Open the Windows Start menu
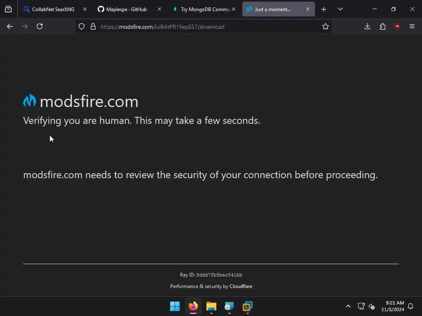422x316 pixels. [175, 306]
